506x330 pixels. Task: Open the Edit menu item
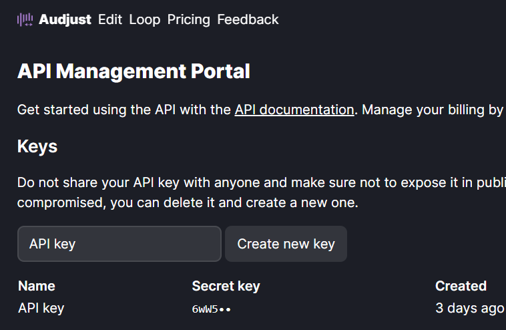pos(110,20)
